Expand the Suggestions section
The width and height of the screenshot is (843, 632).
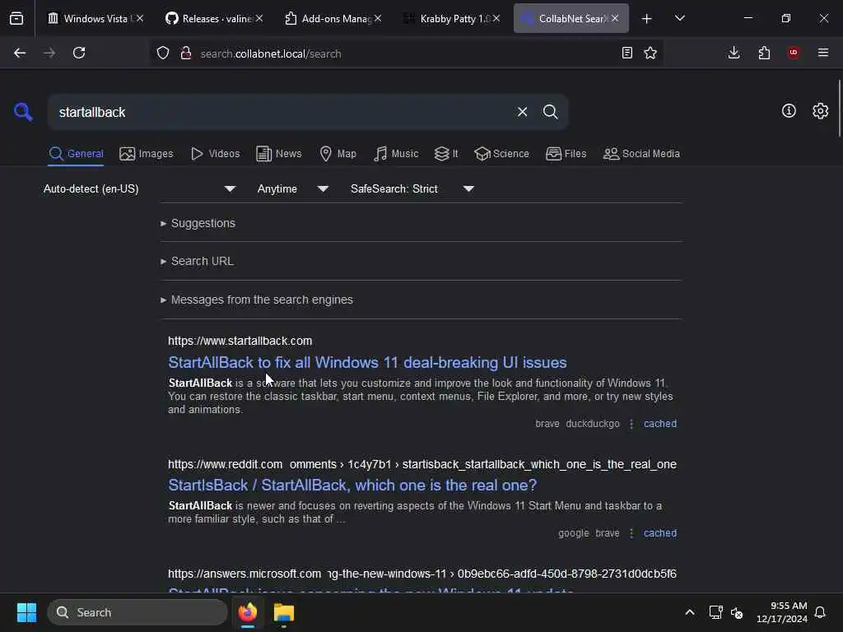[198, 223]
